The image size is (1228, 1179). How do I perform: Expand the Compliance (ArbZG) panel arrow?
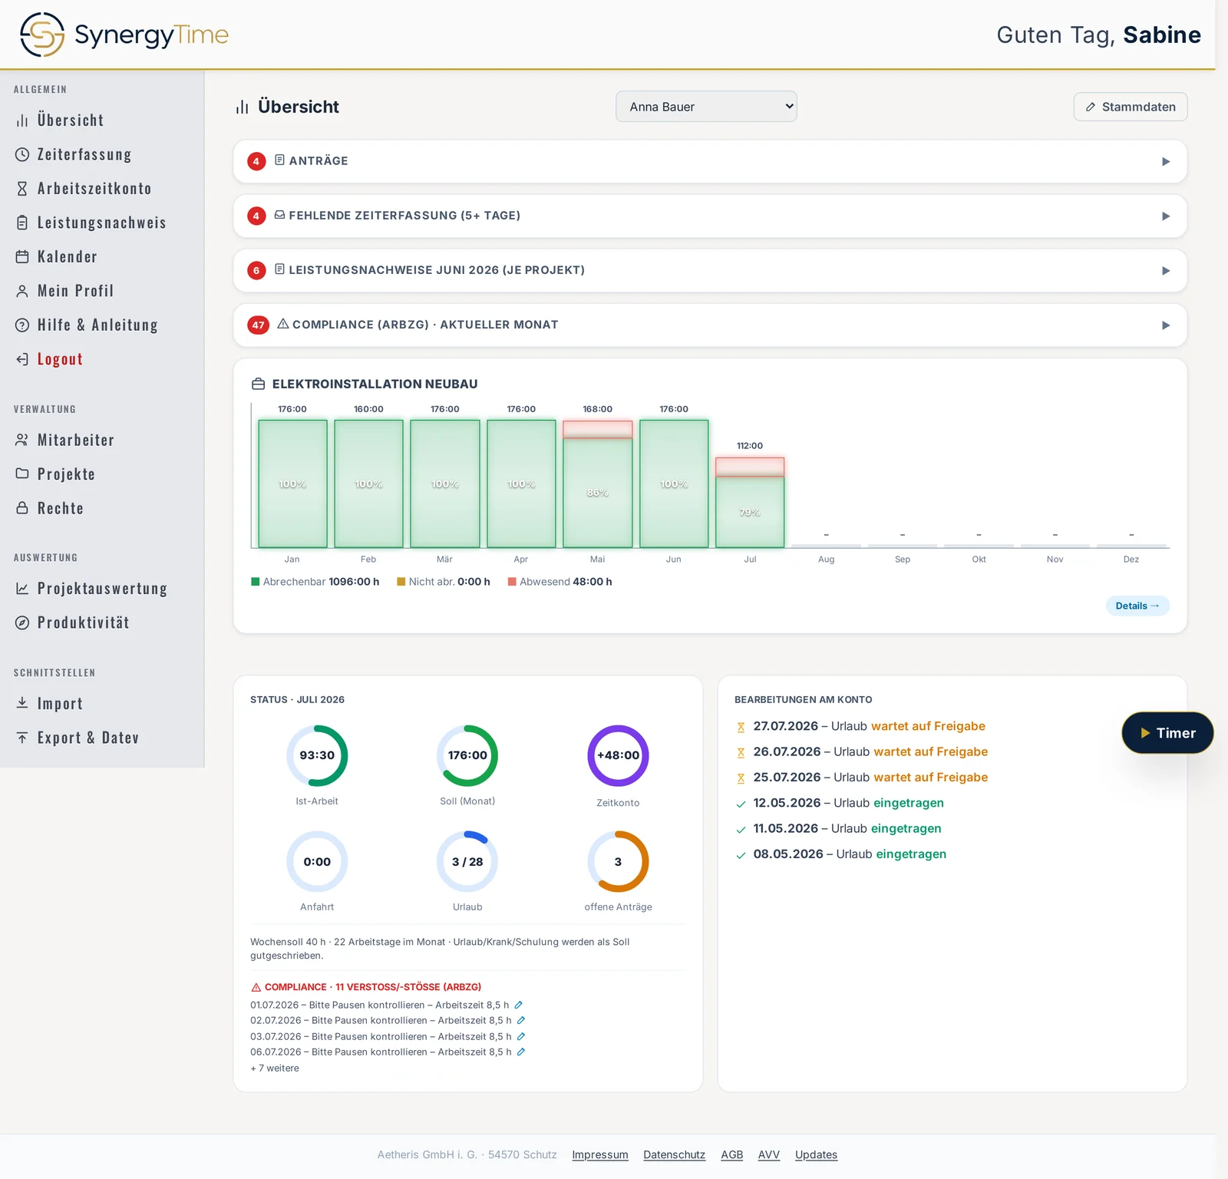(x=1166, y=325)
